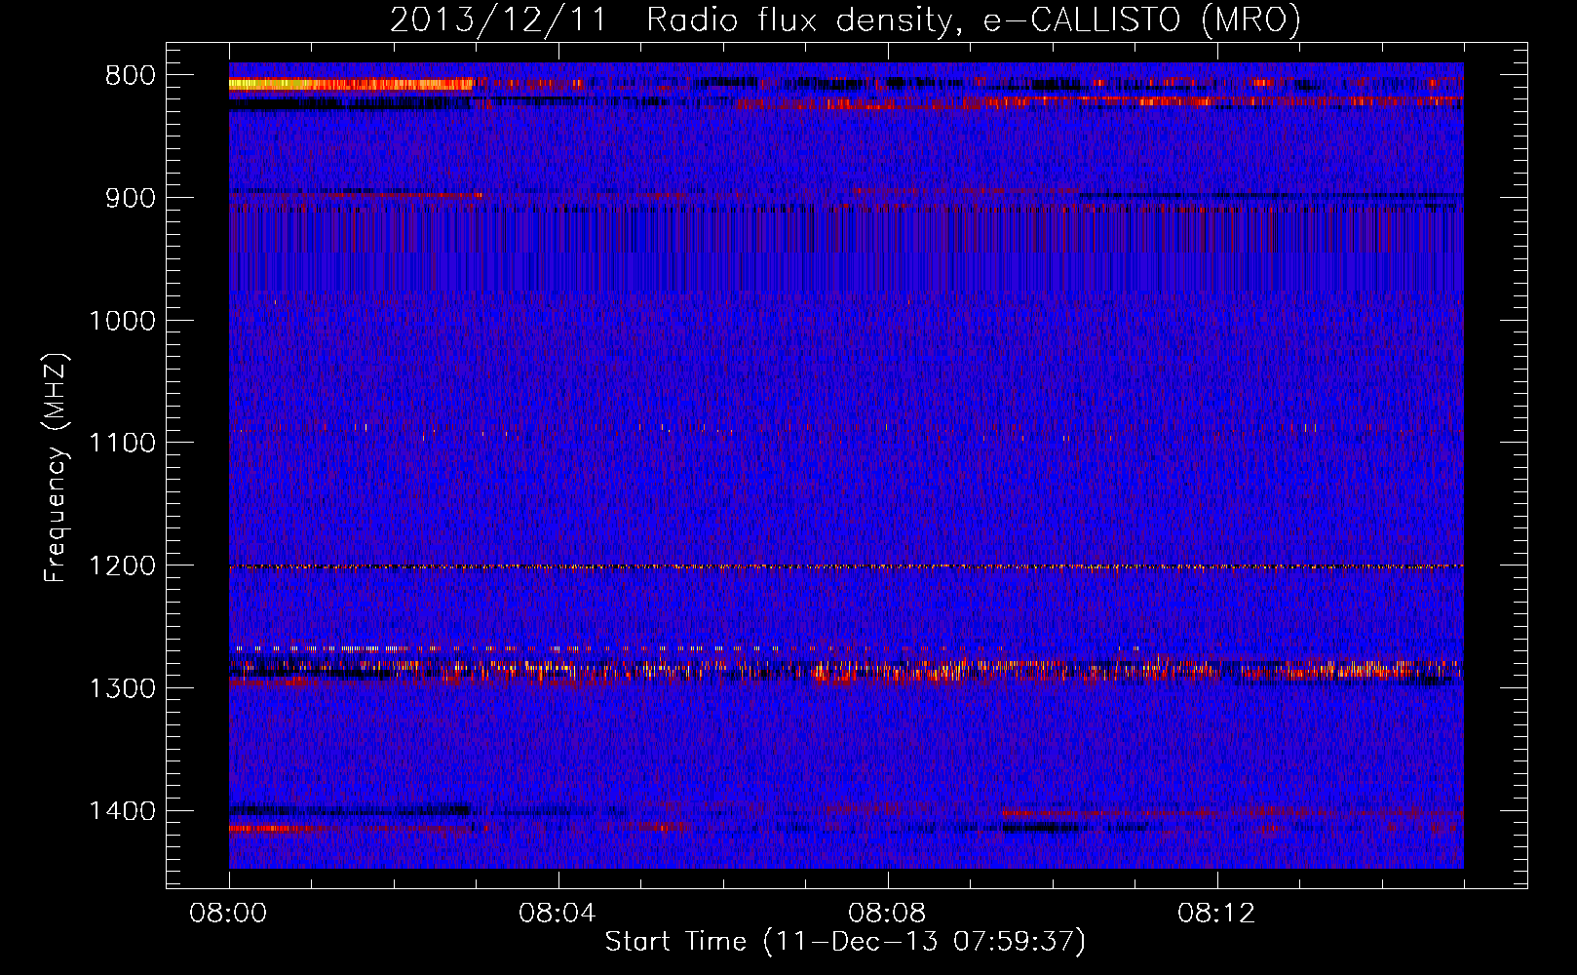This screenshot has height=975, width=1577.
Task: Click the "Frequency (MHZ)" axis label
Action: click(x=56, y=468)
